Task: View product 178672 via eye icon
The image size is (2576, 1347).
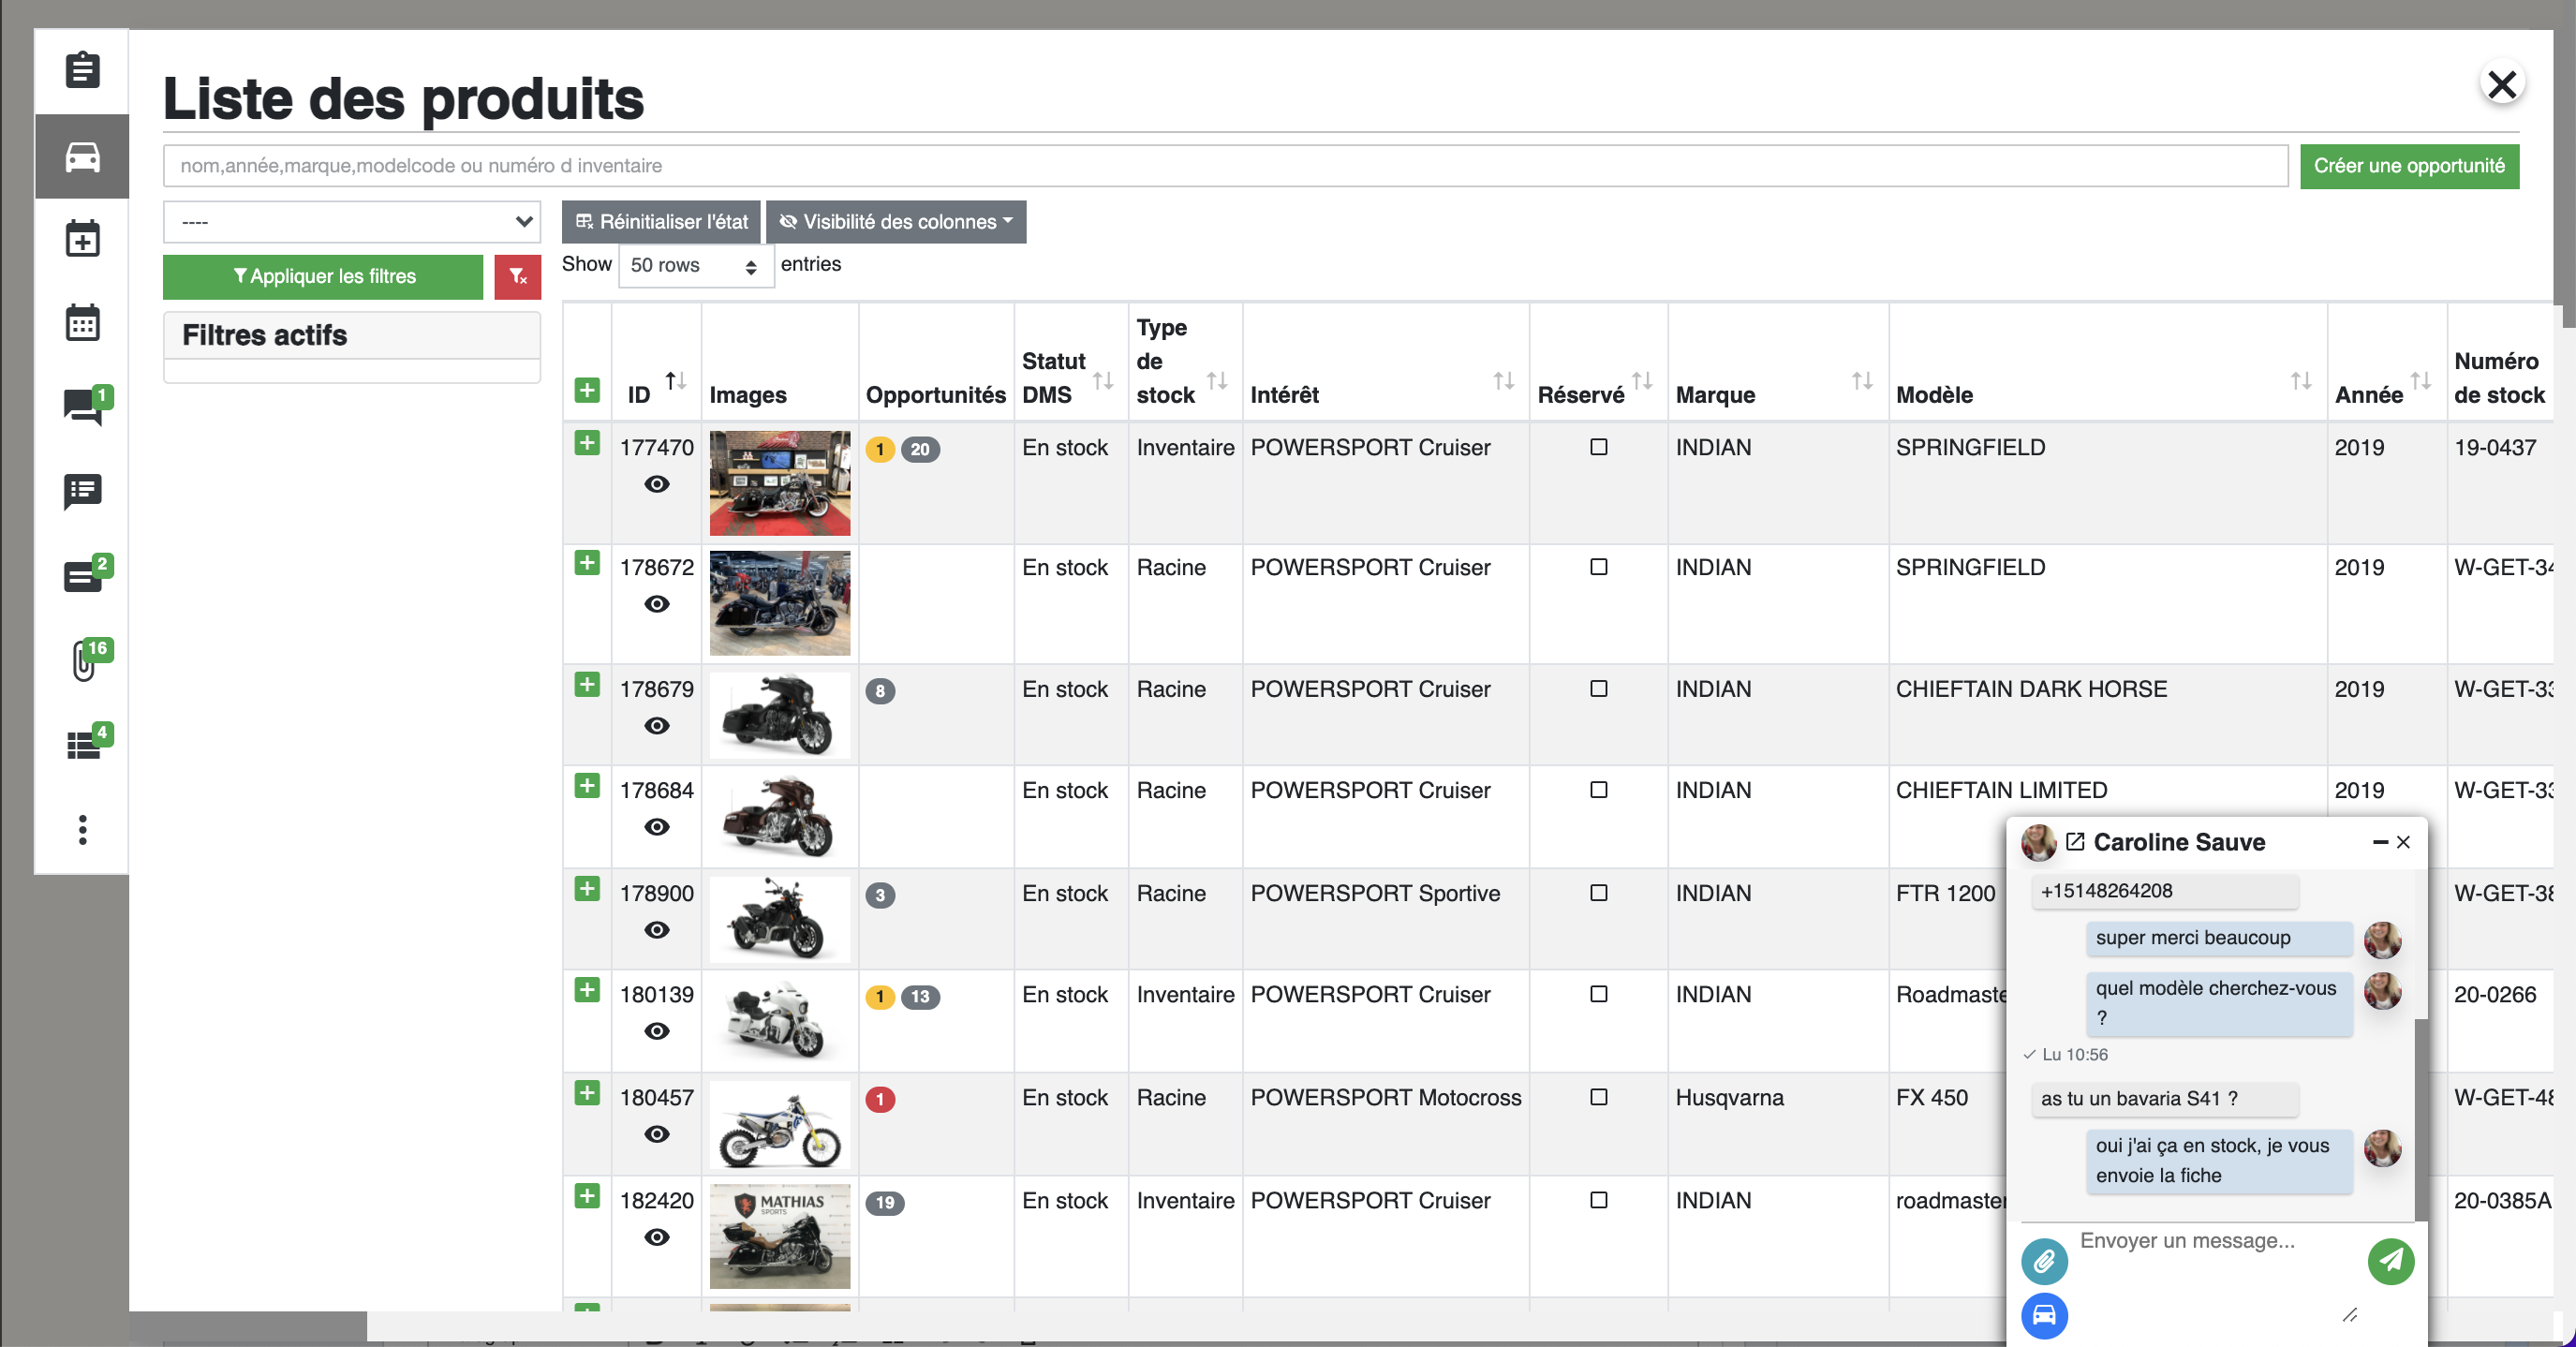Action: 657,604
